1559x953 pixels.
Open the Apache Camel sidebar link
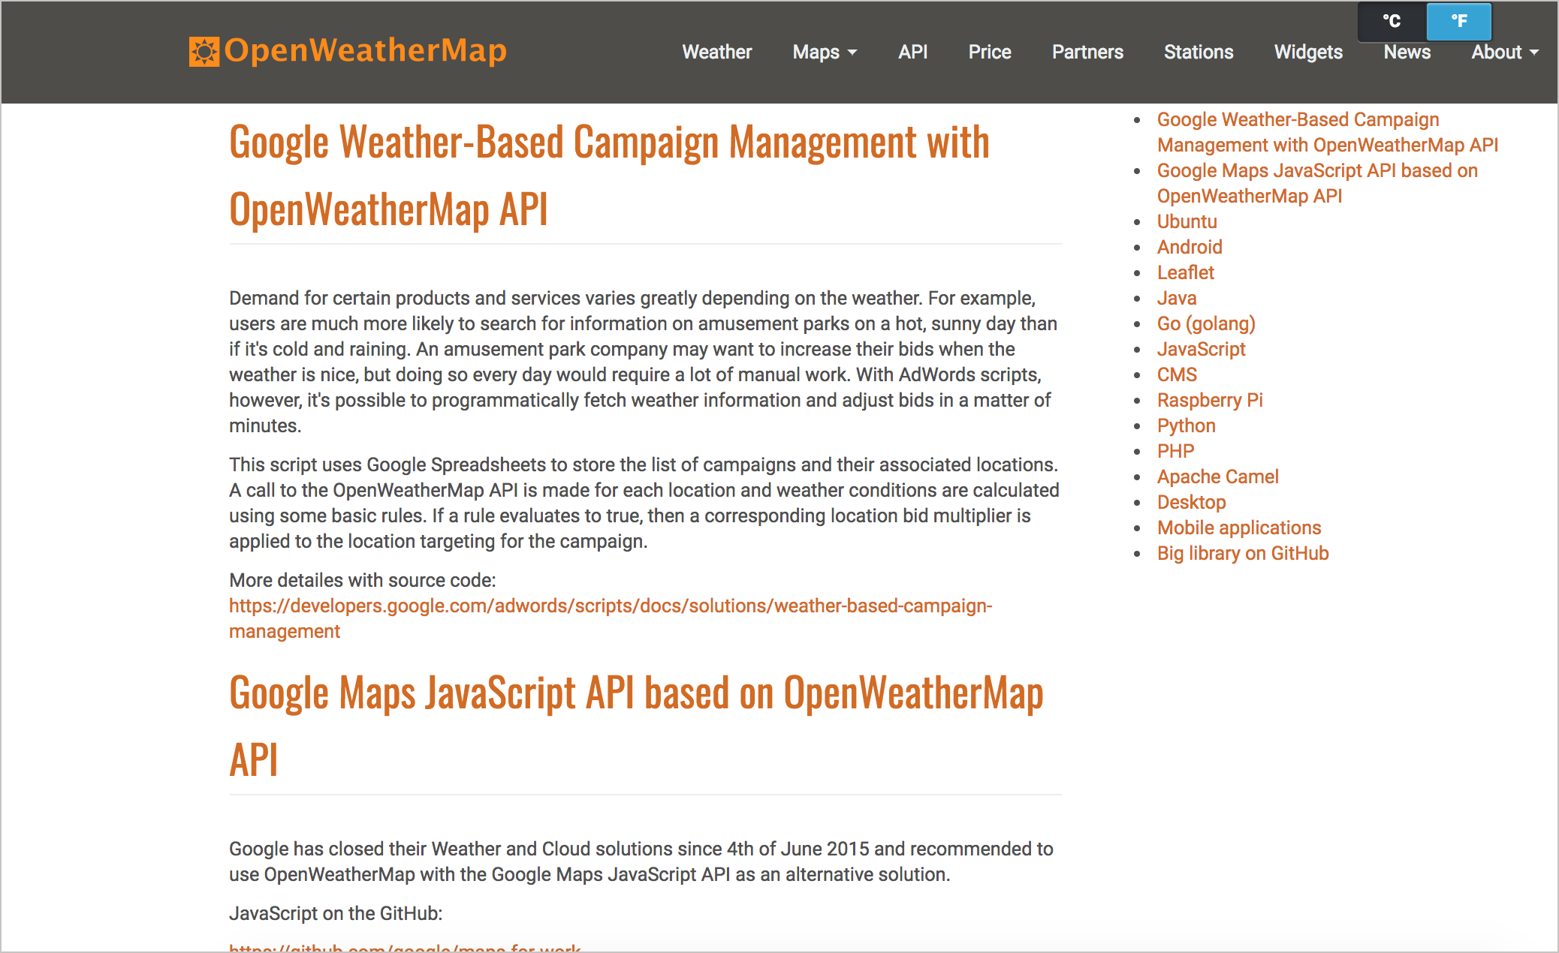[1217, 476]
